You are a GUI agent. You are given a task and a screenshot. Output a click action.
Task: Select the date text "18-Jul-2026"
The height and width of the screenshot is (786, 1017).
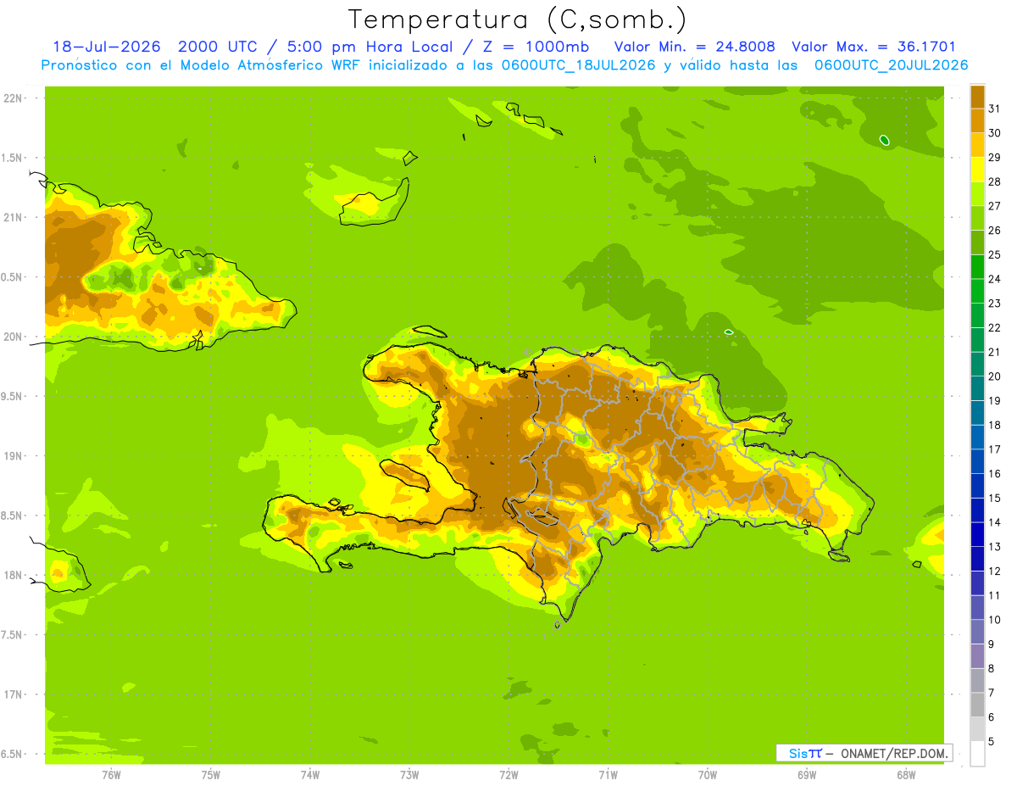pos(106,47)
